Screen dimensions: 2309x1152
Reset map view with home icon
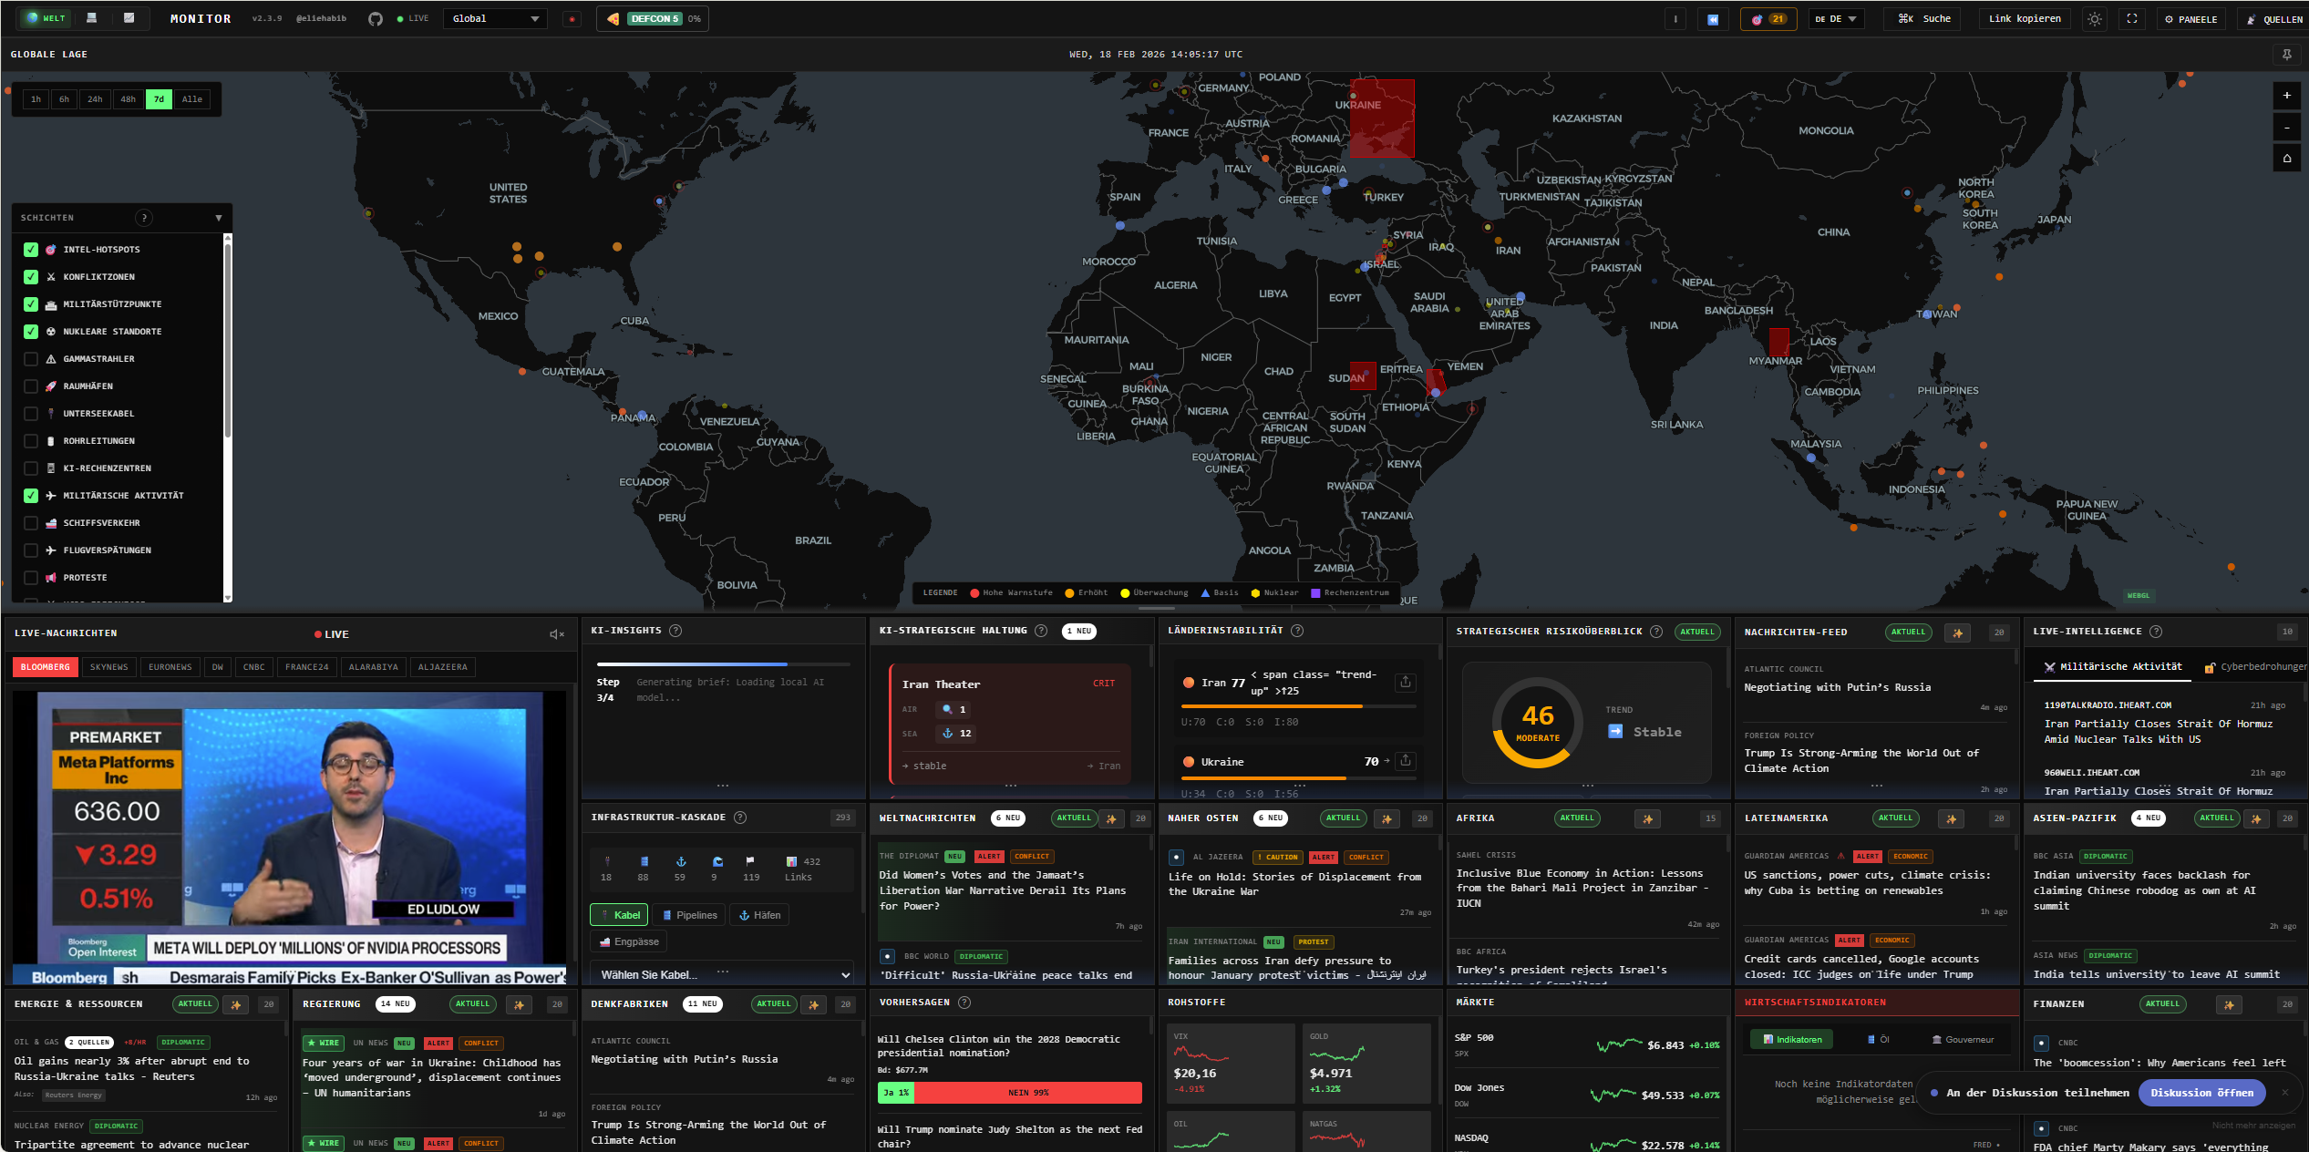coord(2286,158)
